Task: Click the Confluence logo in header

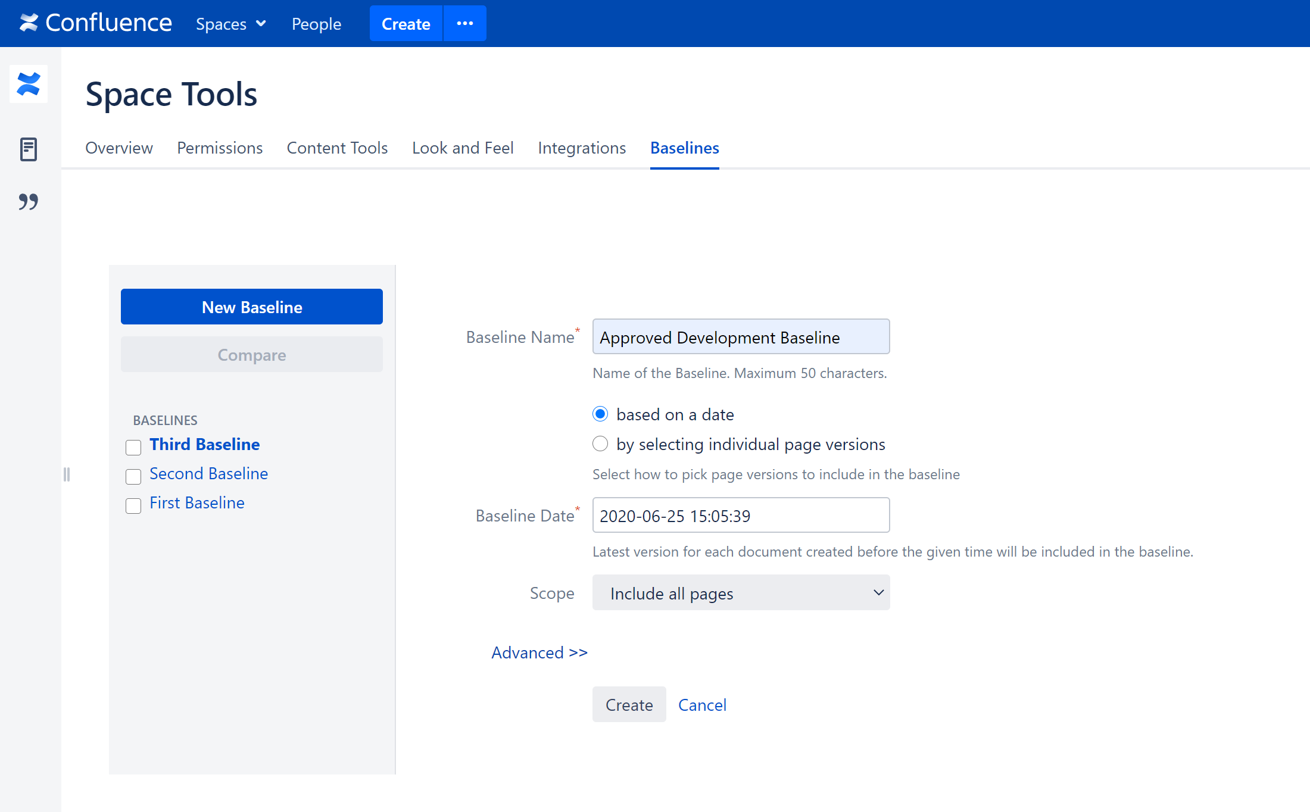Action: tap(95, 23)
